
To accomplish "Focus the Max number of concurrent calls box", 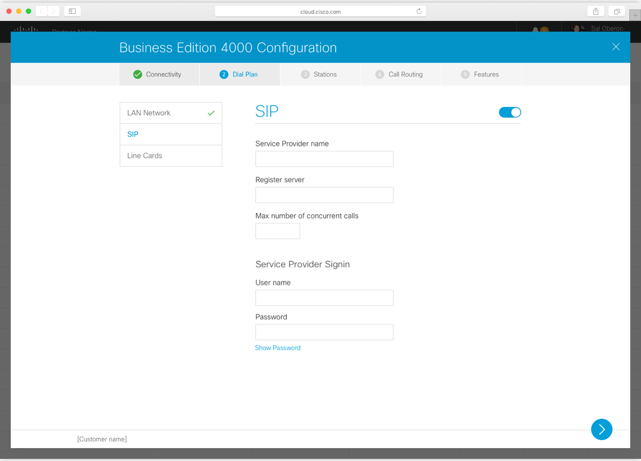I will [x=278, y=231].
